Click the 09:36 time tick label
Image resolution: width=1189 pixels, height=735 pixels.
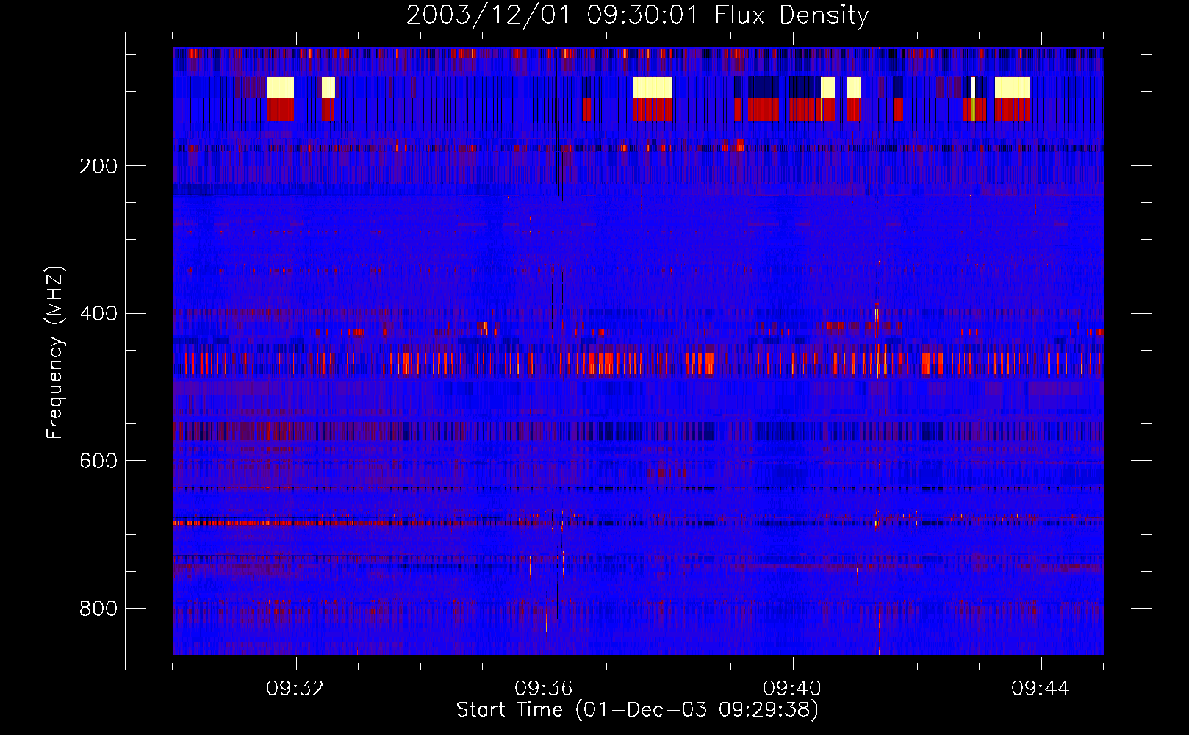pyautogui.click(x=544, y=689)
